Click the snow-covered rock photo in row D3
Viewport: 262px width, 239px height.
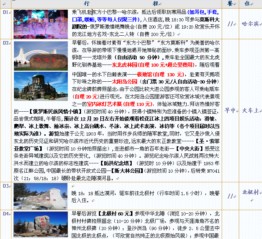point(40,196)
